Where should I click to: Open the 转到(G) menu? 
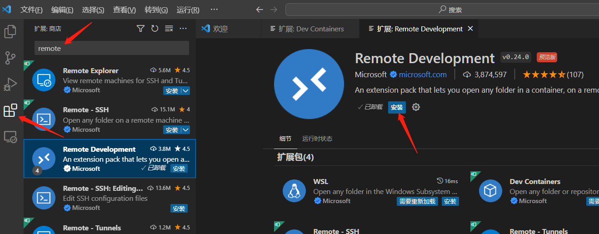pyautogui.click(x=156, y=10)
